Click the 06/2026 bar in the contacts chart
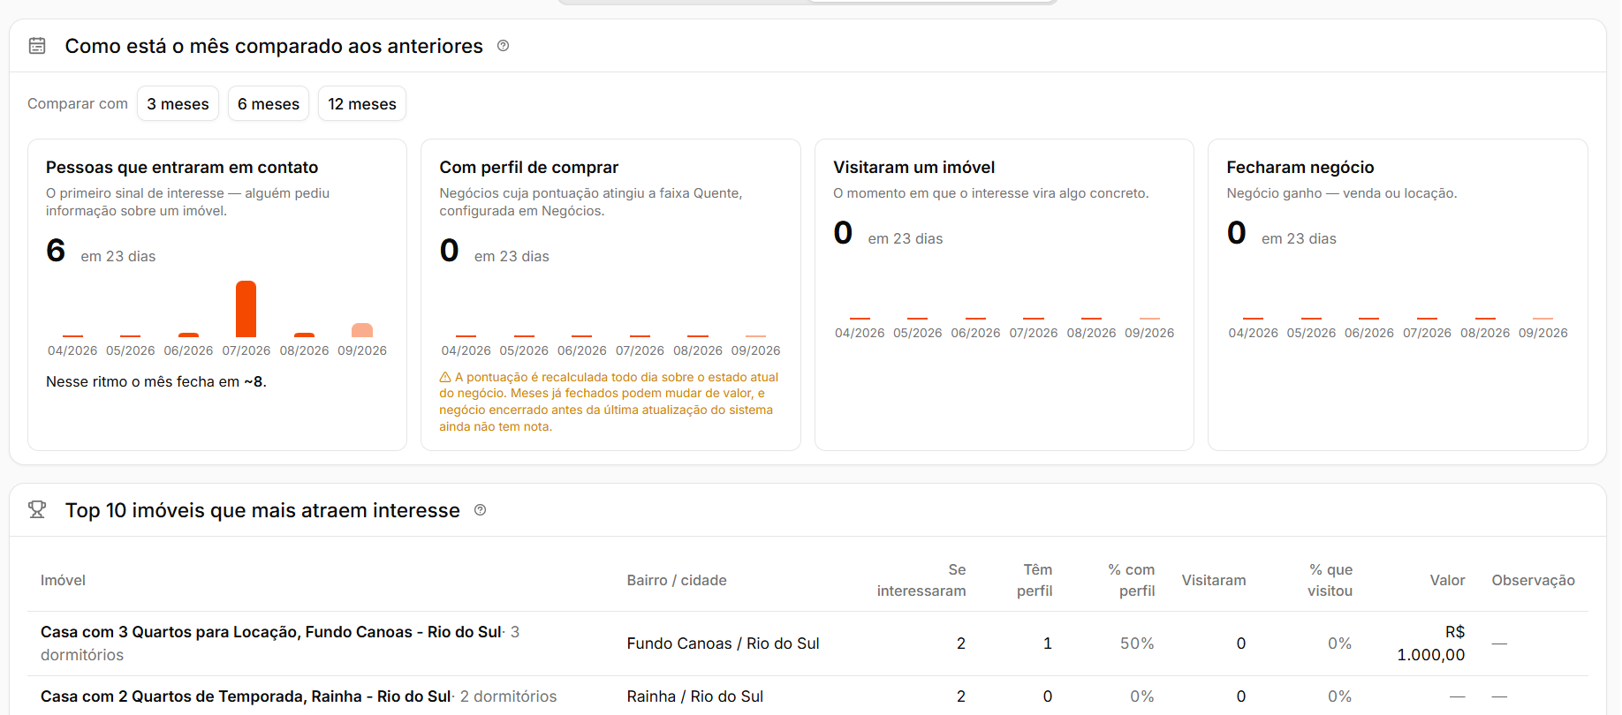Image resolution: width=1622 pixels, height=715 pixels. [188, 335]
